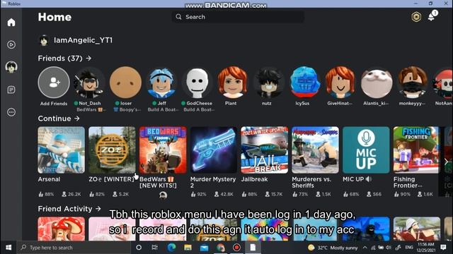Click the mushroom game in Friend Activity
The height and width of the screenshot is (254, 453).
point(62,229)
